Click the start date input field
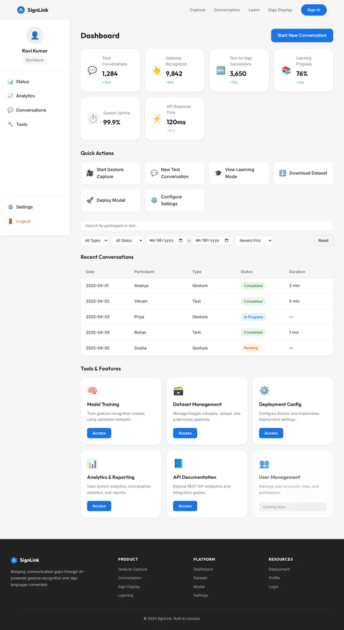The image size is (344, 630). (x=166, y=240)
